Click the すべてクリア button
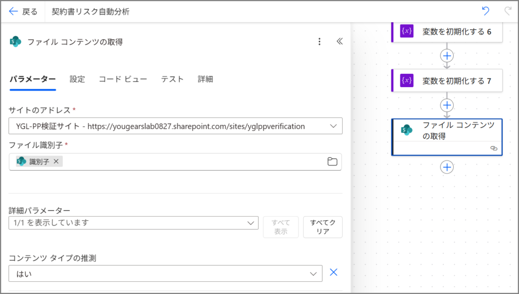 (x=322, y=227)
